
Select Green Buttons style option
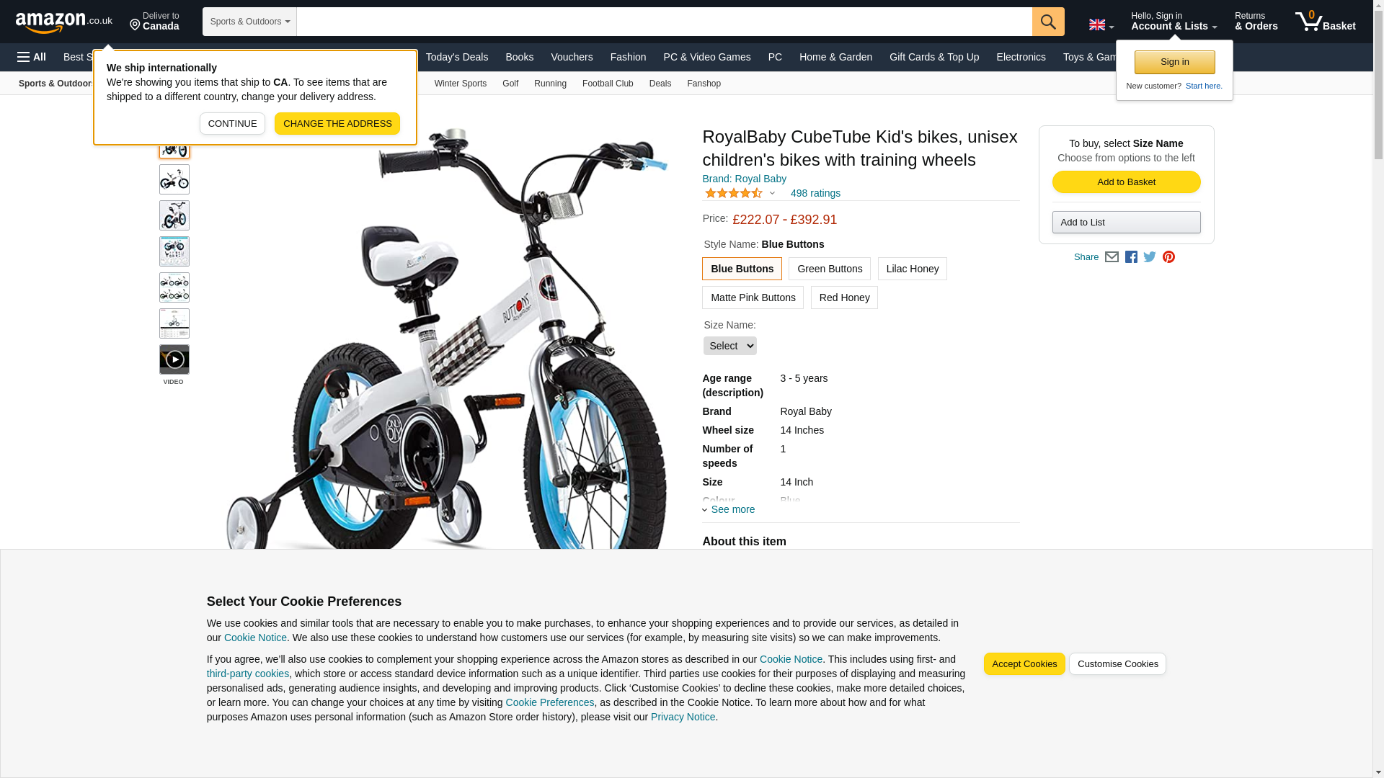click(830, 269)
